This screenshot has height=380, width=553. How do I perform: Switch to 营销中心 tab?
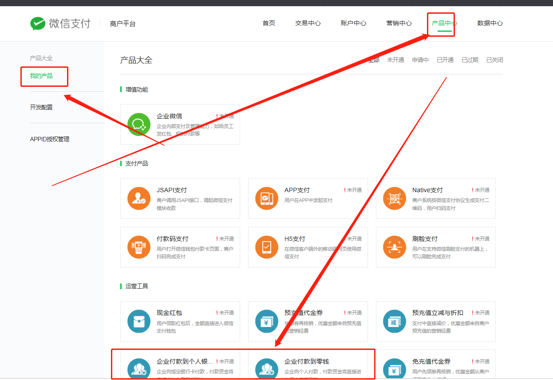click(x=399, y=23)
